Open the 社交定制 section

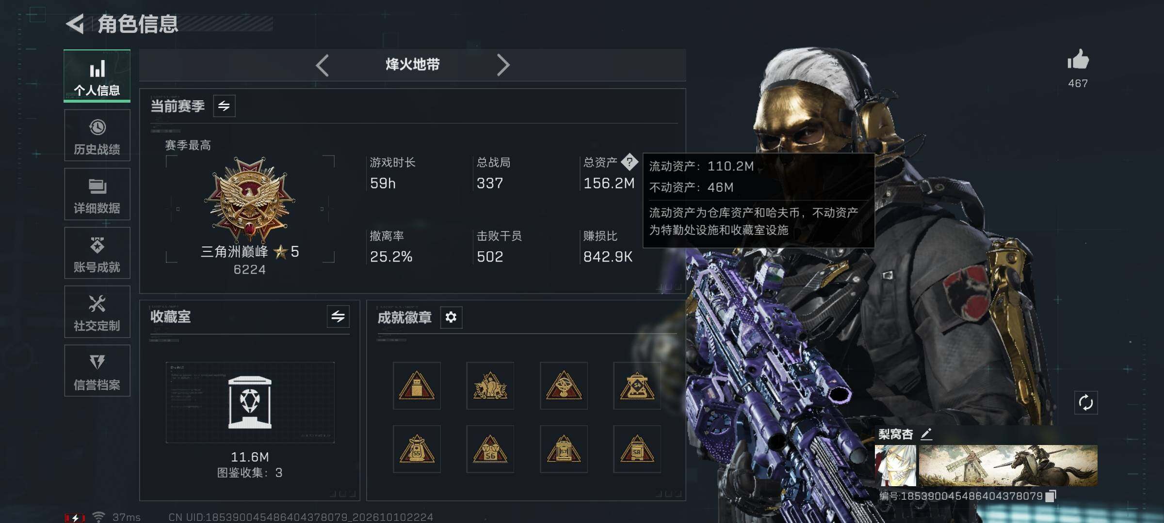97,312
